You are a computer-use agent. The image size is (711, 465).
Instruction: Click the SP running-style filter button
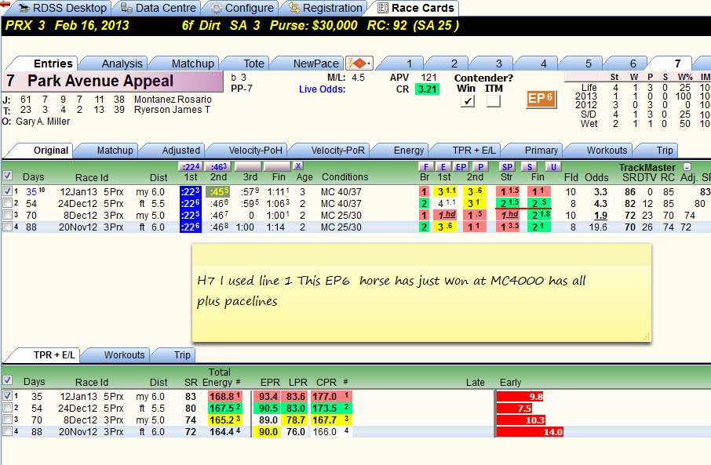coord(507,167)
